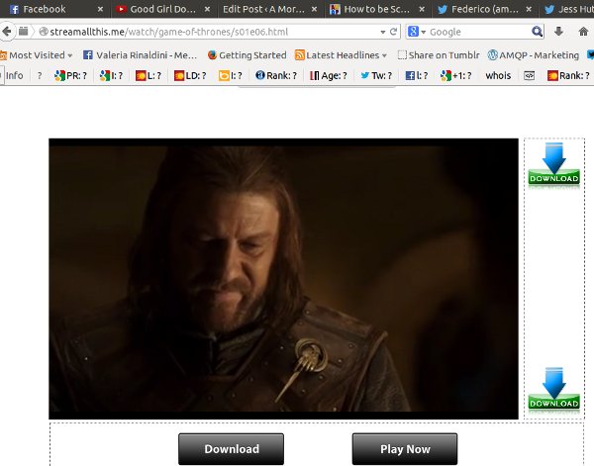Click the Alexa Rank: ? indicator

click(276, 76)
